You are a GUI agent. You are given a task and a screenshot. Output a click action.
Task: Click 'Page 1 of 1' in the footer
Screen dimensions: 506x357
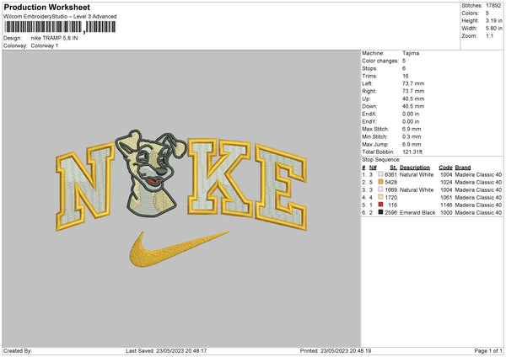488,351
